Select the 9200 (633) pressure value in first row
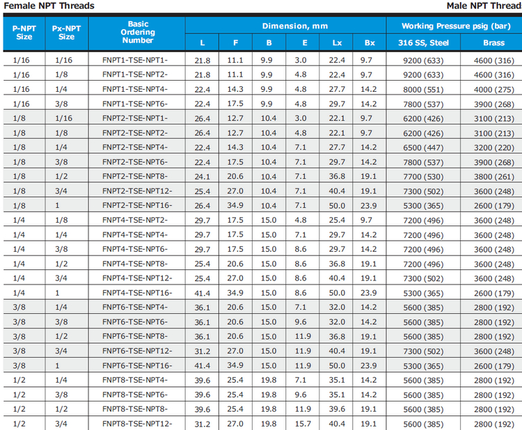The width and height of the screenshot is (522, 430). (x=423, y=61)
